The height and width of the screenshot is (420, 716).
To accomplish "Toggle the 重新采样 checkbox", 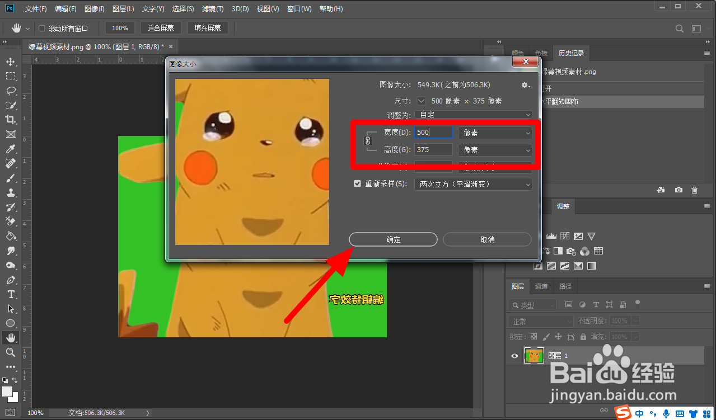I will tap(357, 183).
